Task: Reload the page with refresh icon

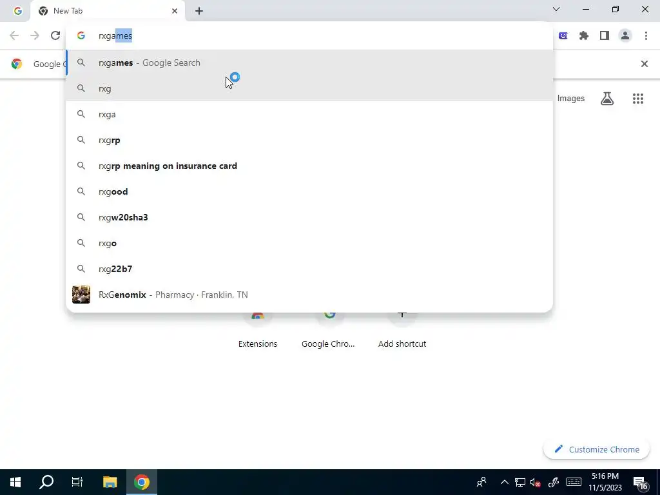Action: click(x=55, y=36)
